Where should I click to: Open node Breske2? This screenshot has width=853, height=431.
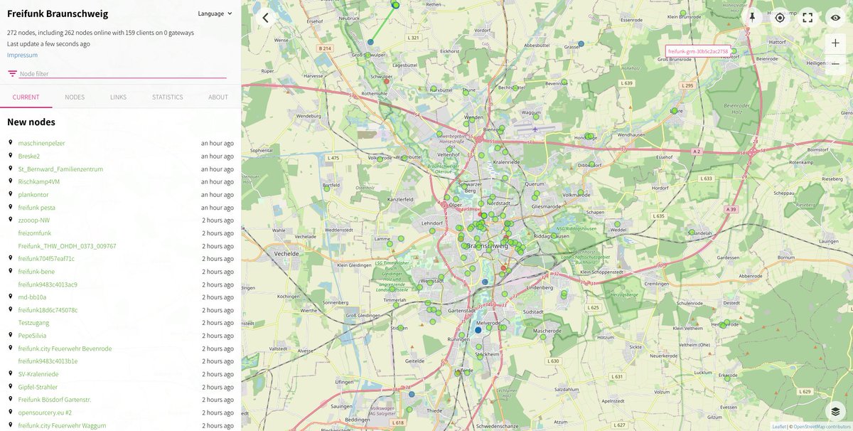29,156
